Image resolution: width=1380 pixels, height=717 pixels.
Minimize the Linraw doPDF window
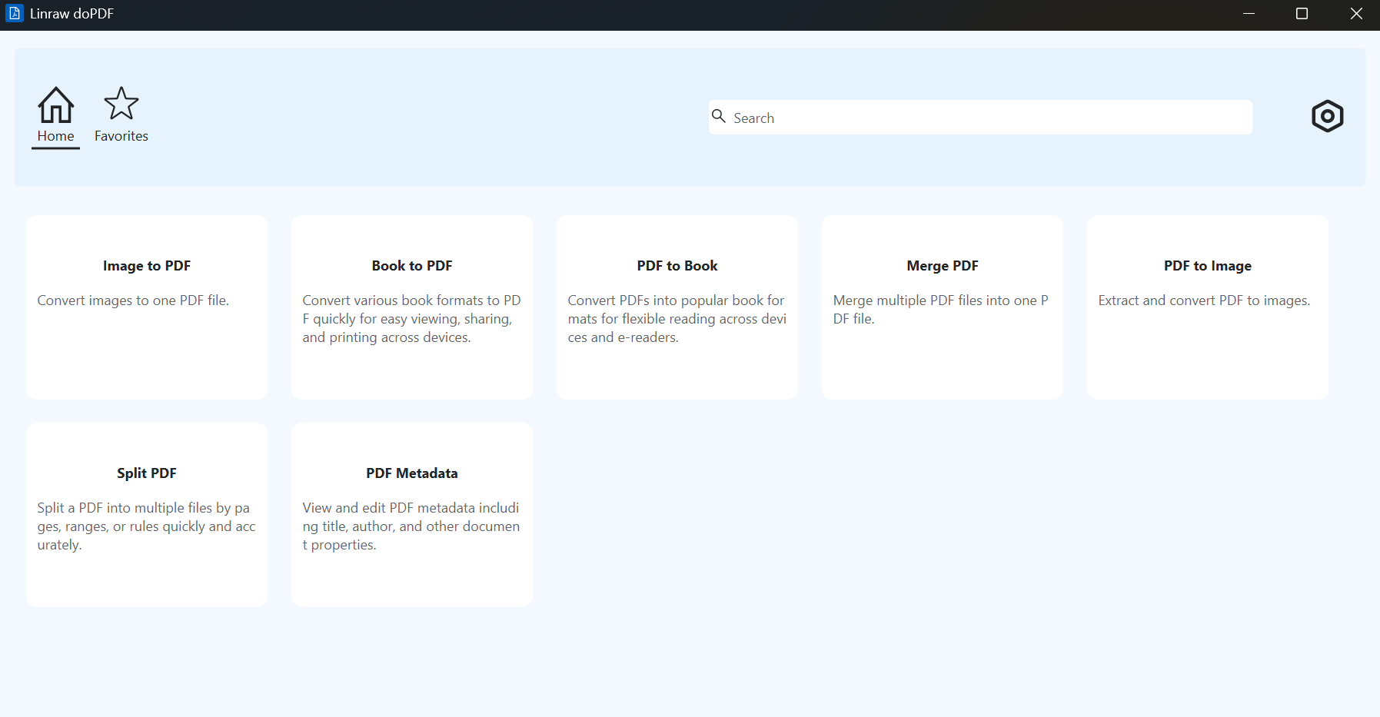point(1249,14)
